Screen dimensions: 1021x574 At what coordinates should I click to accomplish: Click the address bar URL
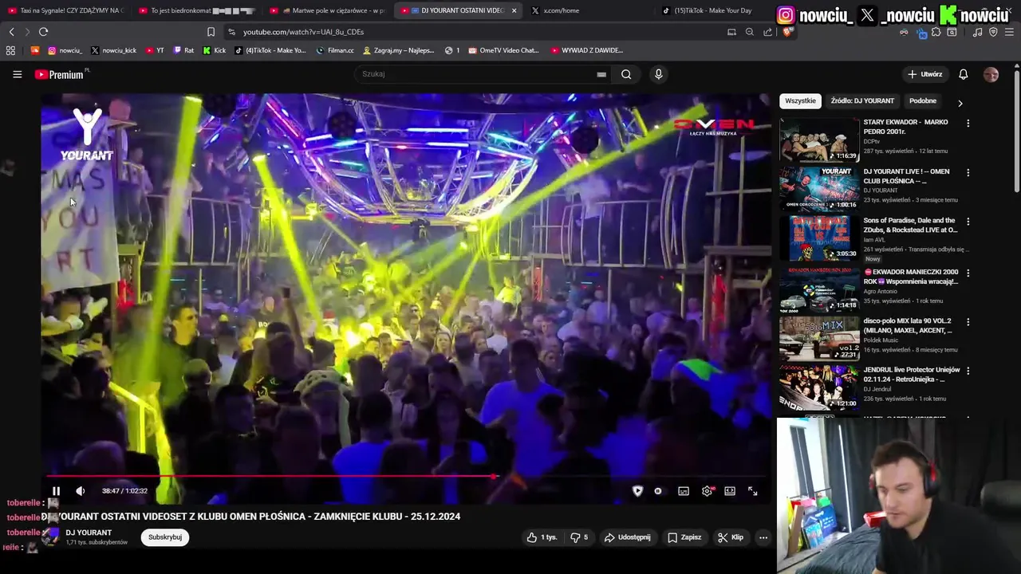click(303, 32)
